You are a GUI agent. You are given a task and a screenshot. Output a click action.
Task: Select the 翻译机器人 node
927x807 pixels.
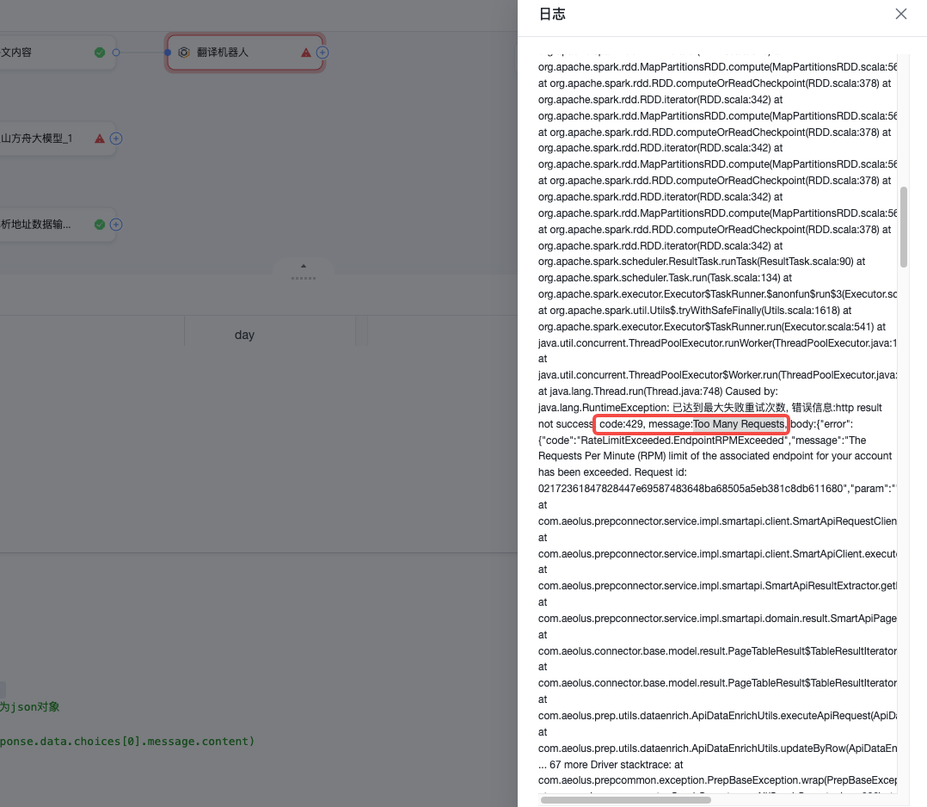(245, 52)
